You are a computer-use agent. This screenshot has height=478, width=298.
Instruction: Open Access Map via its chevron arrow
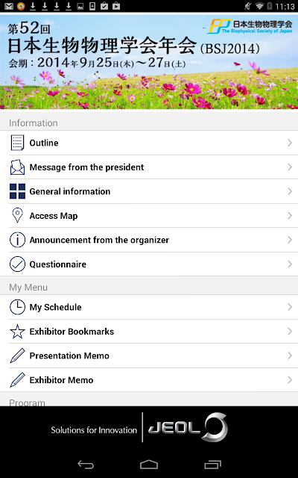(x=290, y=216)
